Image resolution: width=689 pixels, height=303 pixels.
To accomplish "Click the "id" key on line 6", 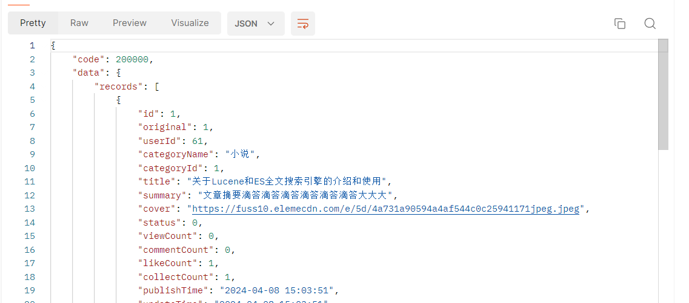I will click(x=148, y=114).
